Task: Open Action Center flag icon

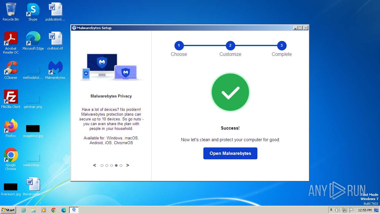Action: coord(352,210)
